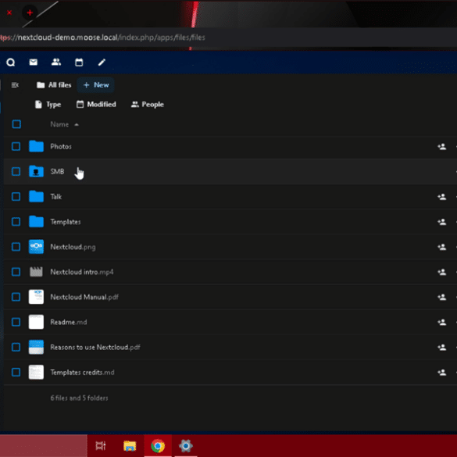Image resolution: width=457 pixels, height=457 pixels.
Task: Select the SMB folder checkbox
Action: pos(16,171)
